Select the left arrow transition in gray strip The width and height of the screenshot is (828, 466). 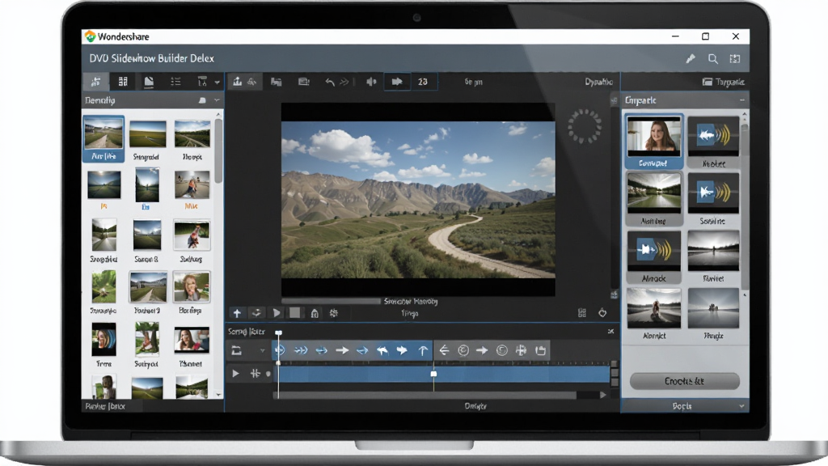pyautogui.click(x=444, y=350)
